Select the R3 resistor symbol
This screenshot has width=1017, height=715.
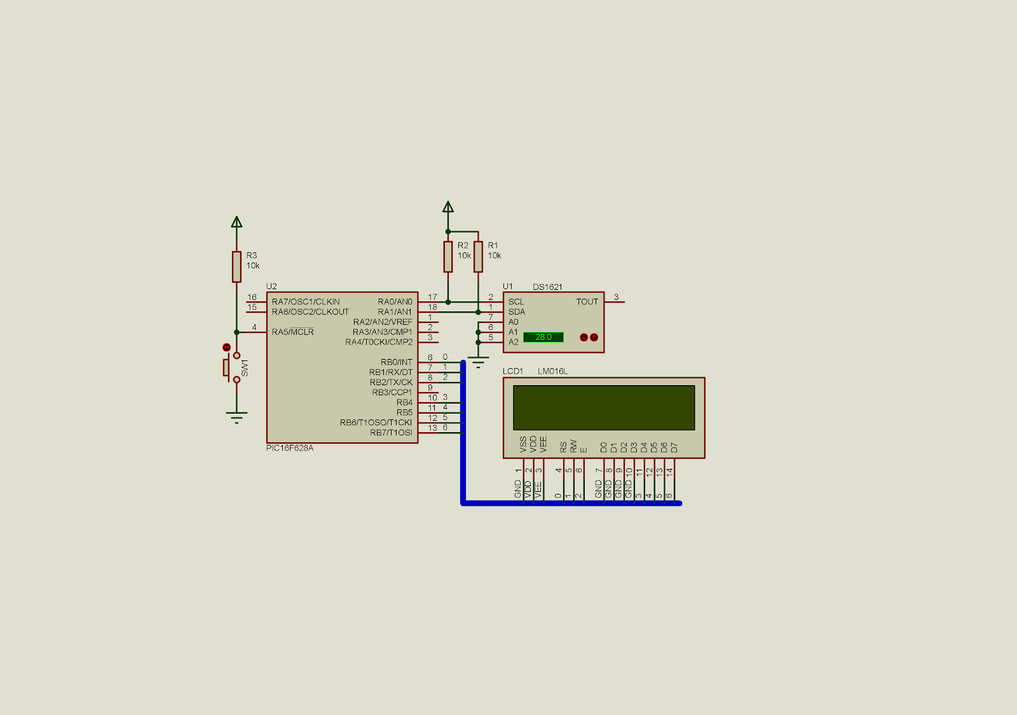236,267
